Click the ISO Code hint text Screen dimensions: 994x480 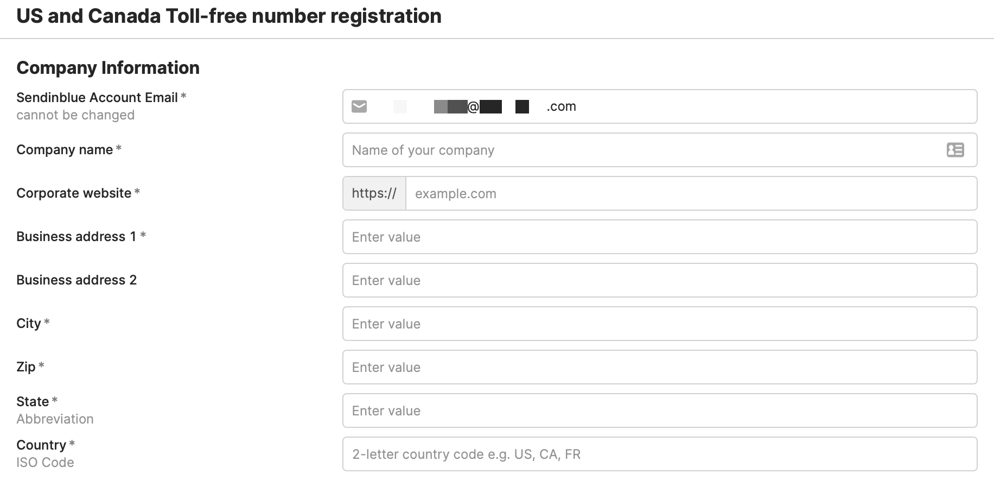(45, 463)
